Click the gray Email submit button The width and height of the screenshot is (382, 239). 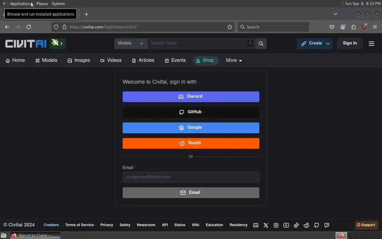[x=191, y=193]
